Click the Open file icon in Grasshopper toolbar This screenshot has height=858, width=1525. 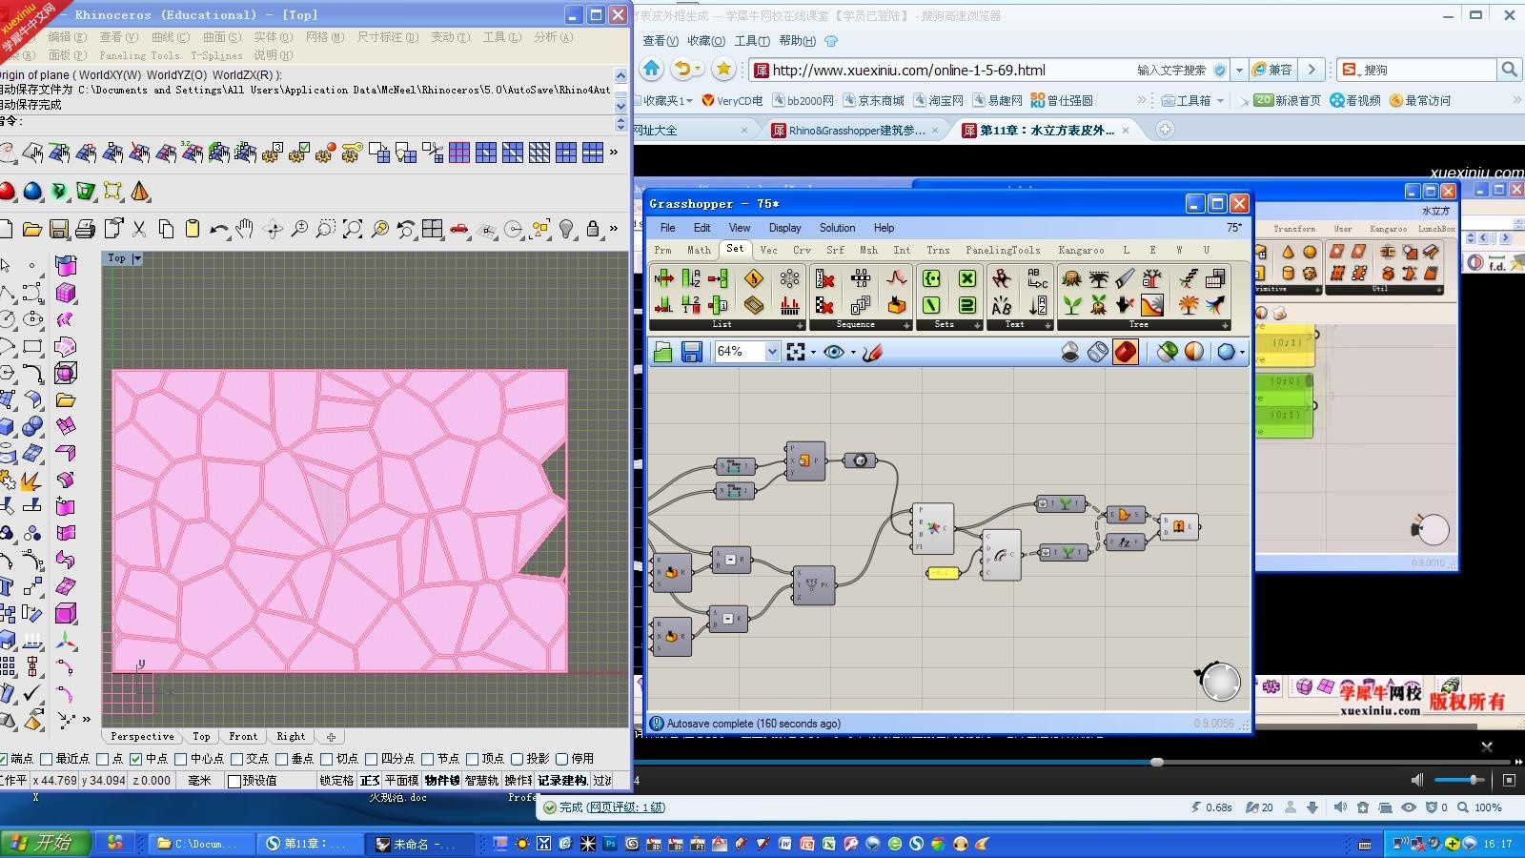tap(663, 352)
